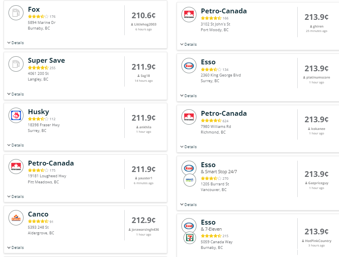
Task: Click the Husky logo icon
Action: [16, 115]
